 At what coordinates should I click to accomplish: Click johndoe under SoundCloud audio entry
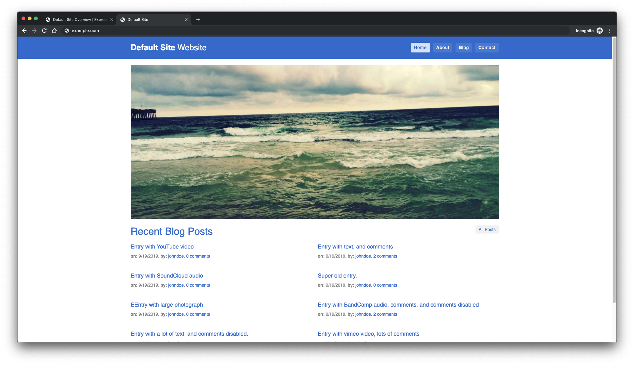176,285
